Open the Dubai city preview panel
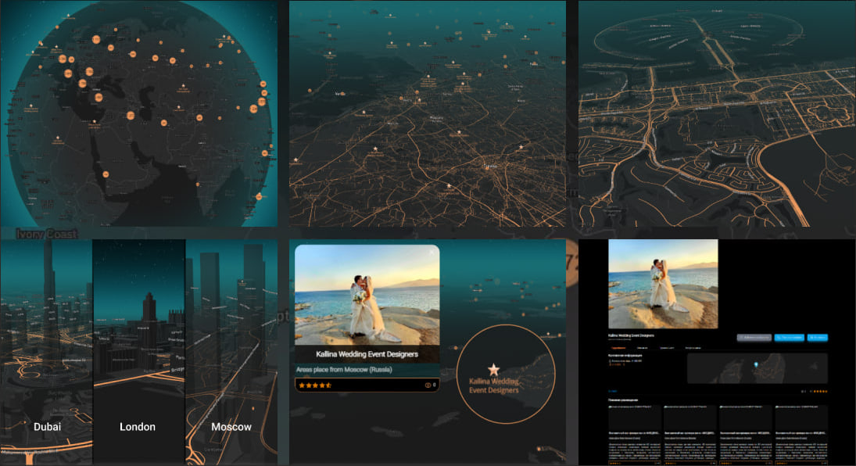This screenshot has height=466, width=856. [x=47, y=352]
